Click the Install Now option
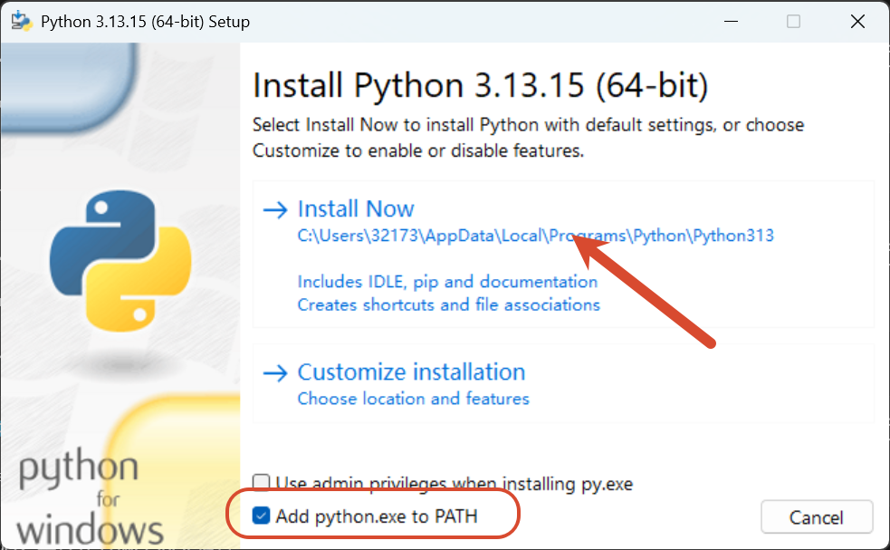The image size is (890, 550). click(563, 254)
